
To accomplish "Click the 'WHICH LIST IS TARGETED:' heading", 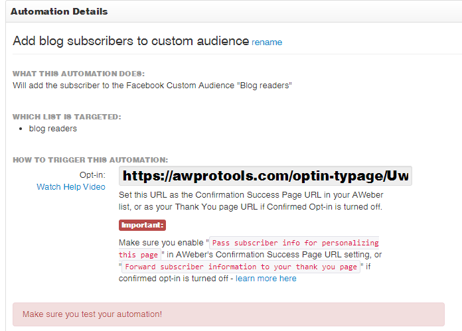I will tap(67, 117).
